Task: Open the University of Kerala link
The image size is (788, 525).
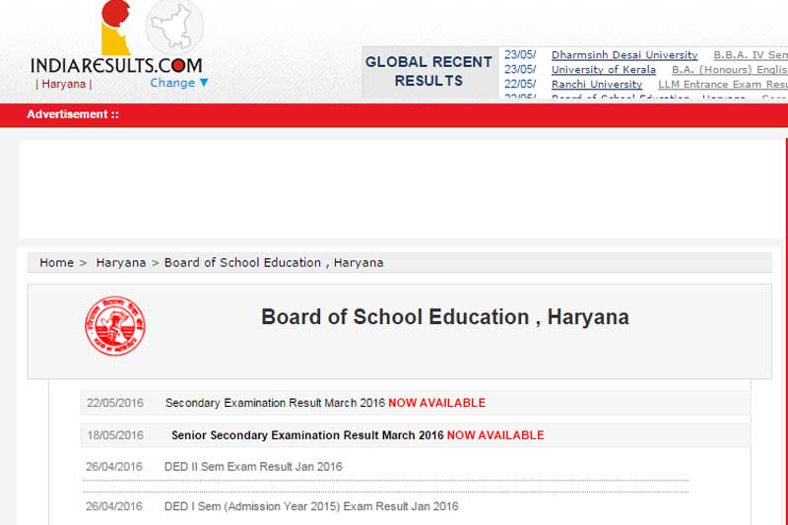Action: point(603,70)
